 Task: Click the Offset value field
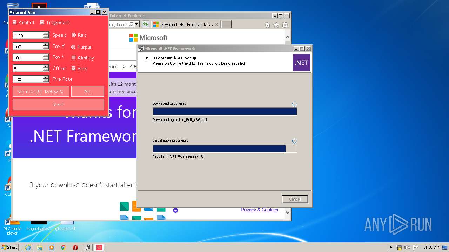click(x=28, y=68)
